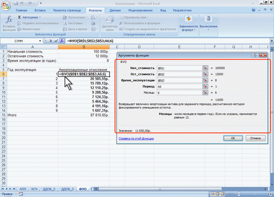This screenshot has height=197, width=274.
Task: Click cell containing 87 810,65р.
Action: click(84, 115)
